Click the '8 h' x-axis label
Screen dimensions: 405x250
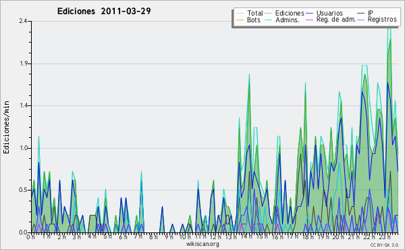[153, 237]
